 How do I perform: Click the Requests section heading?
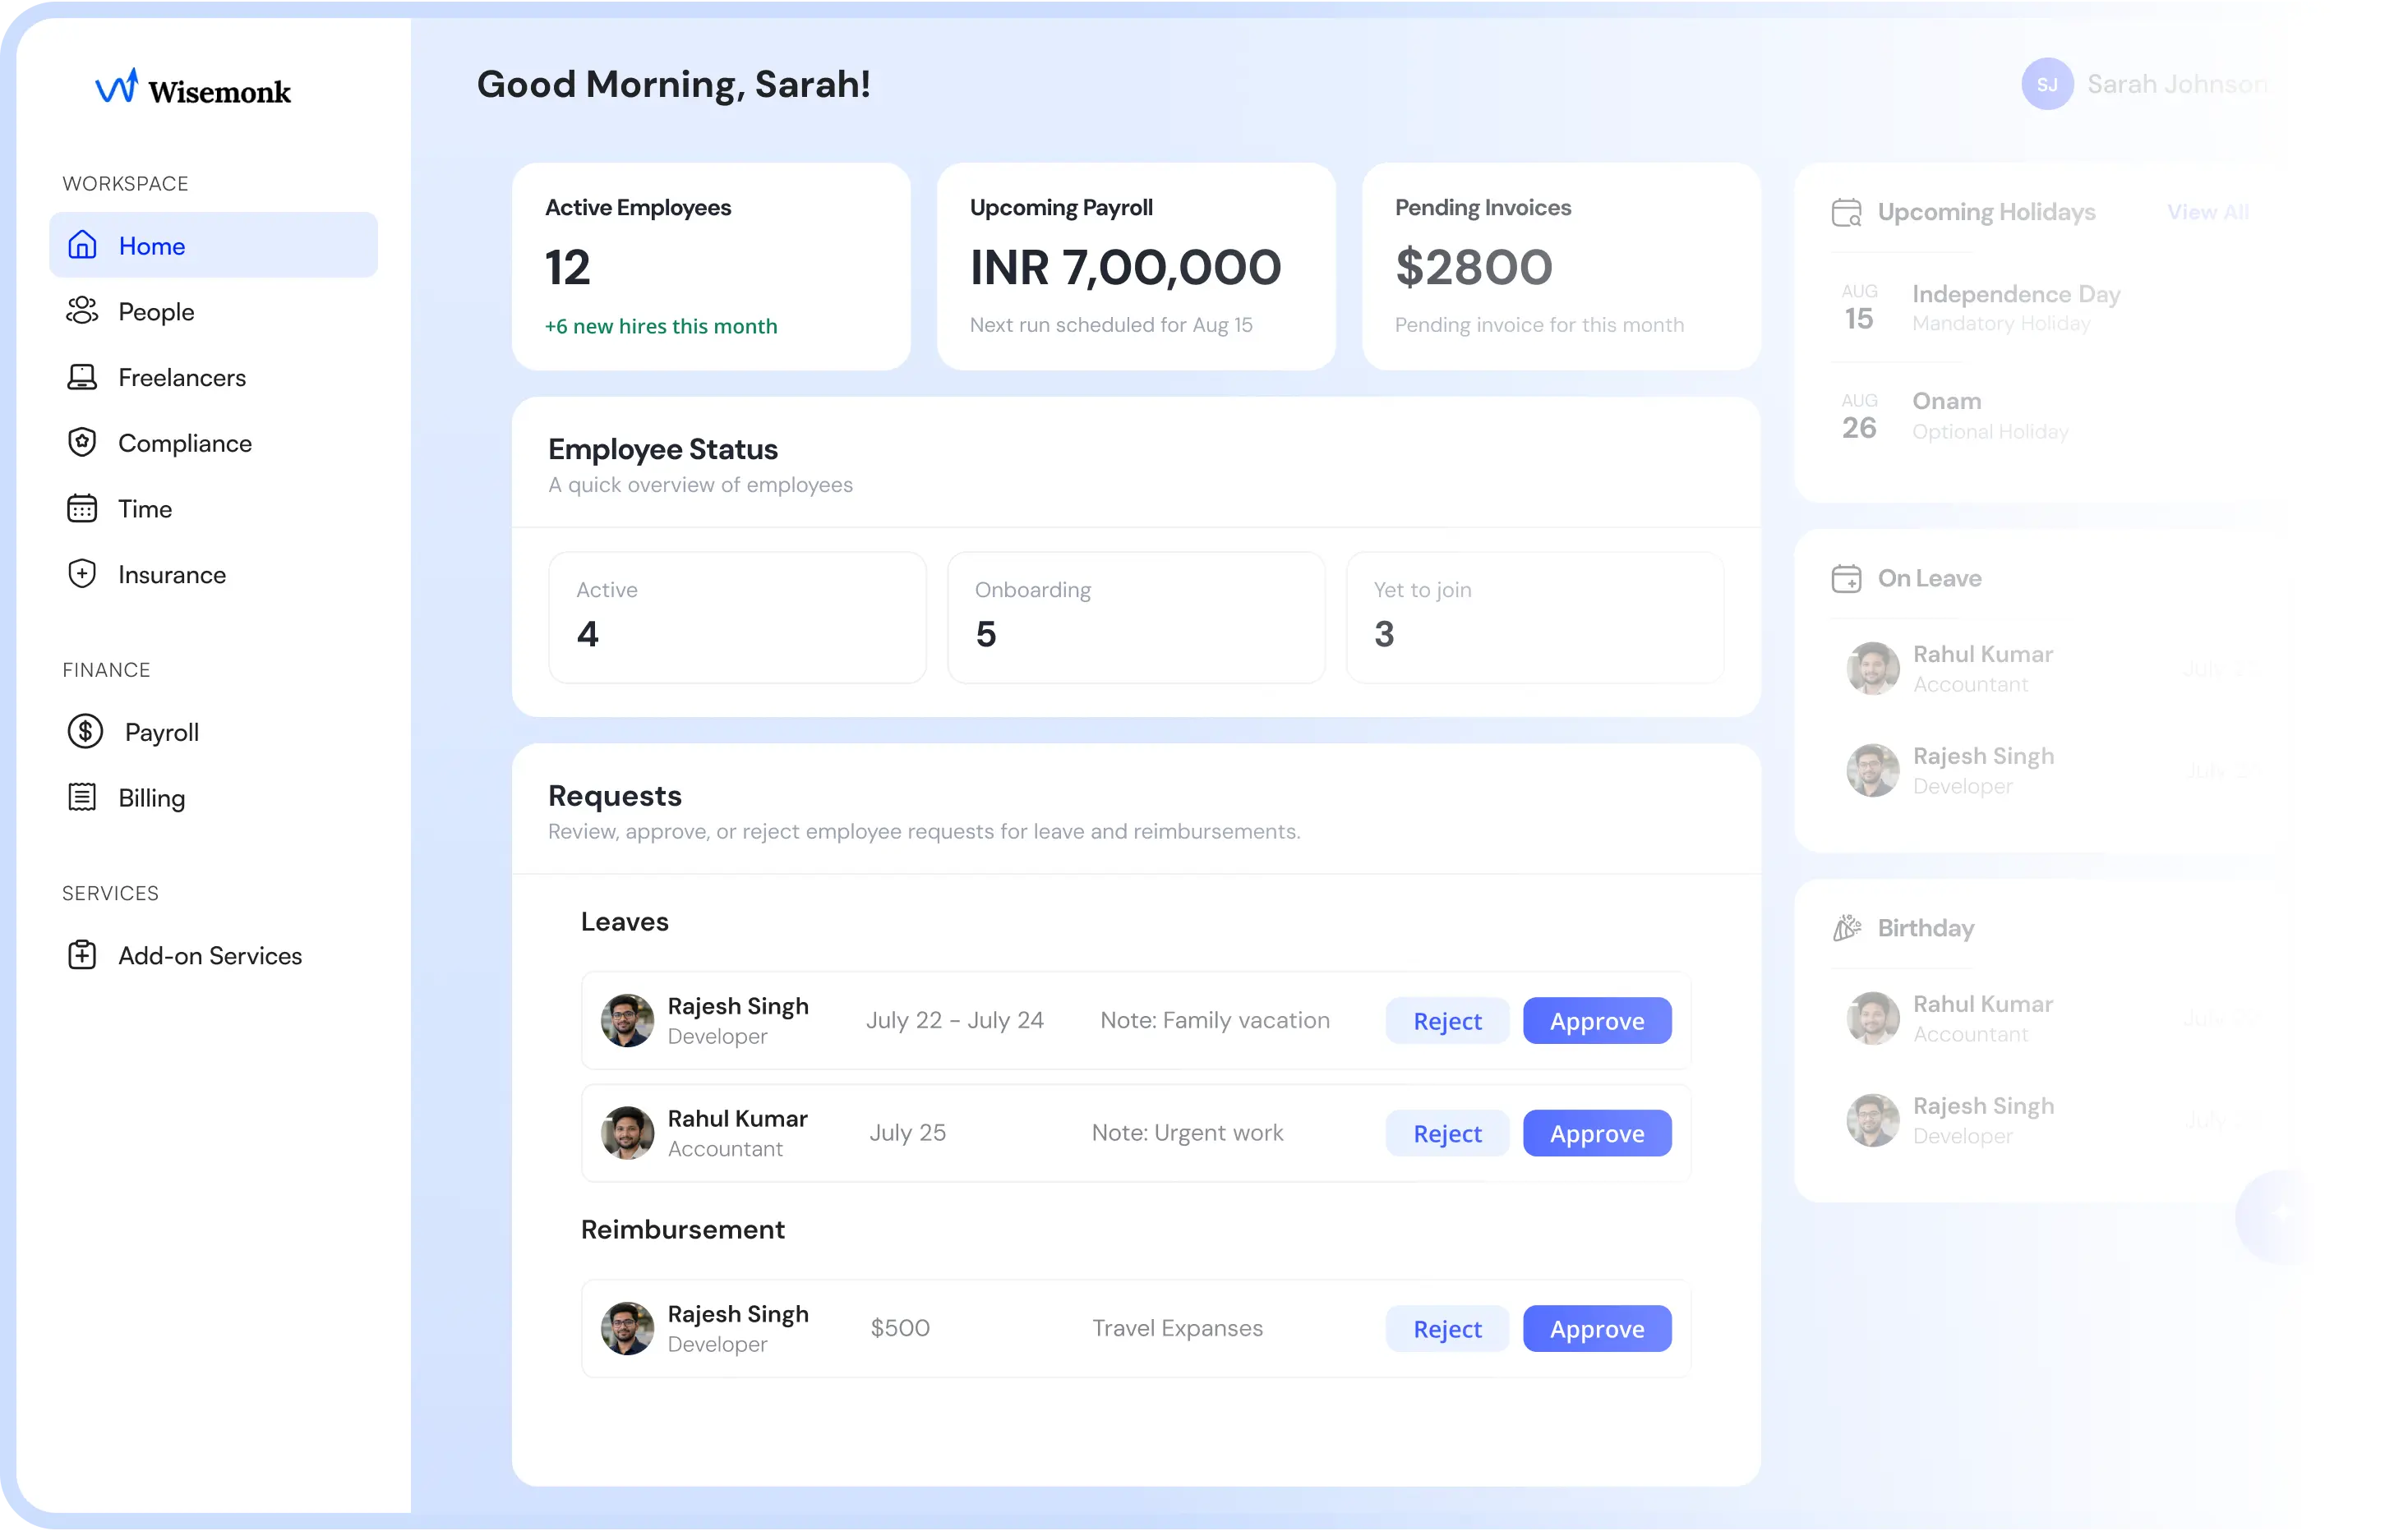pos(614,796)
